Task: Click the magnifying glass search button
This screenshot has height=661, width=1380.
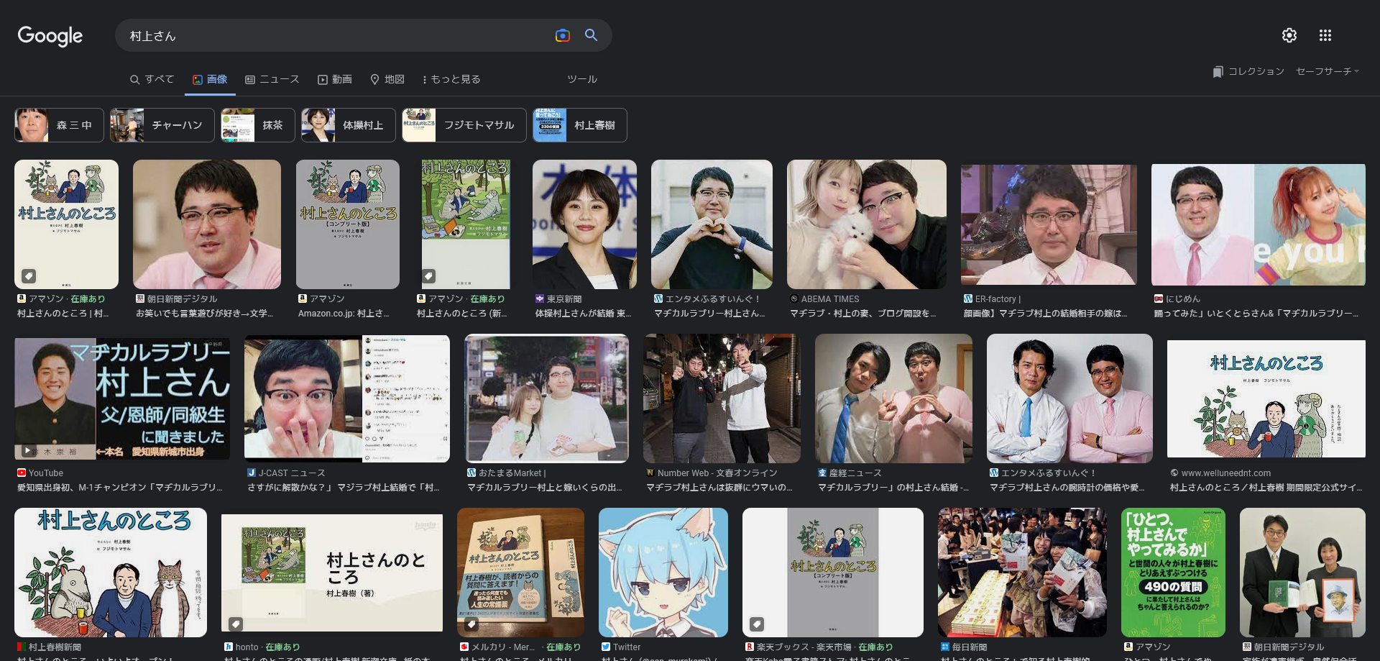Action: (591, 35)
